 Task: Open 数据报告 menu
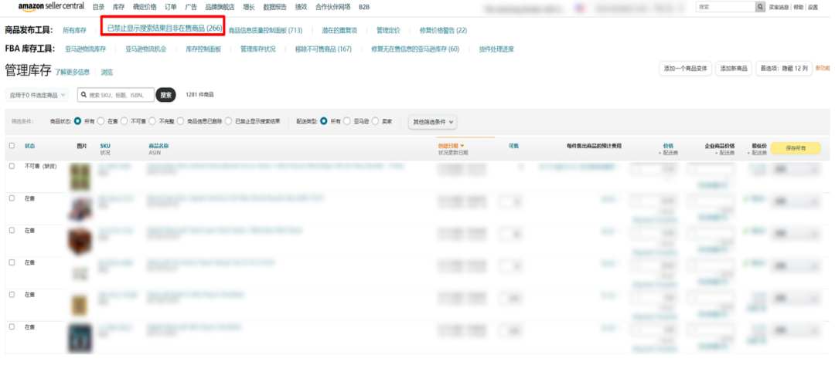[274, 8]
